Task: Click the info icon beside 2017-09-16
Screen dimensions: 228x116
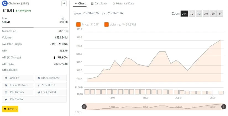Action: coord(39,85)
